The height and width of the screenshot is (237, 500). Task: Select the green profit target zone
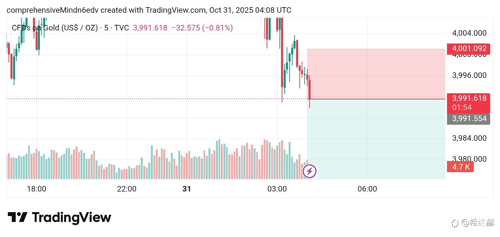click(376, 139)
